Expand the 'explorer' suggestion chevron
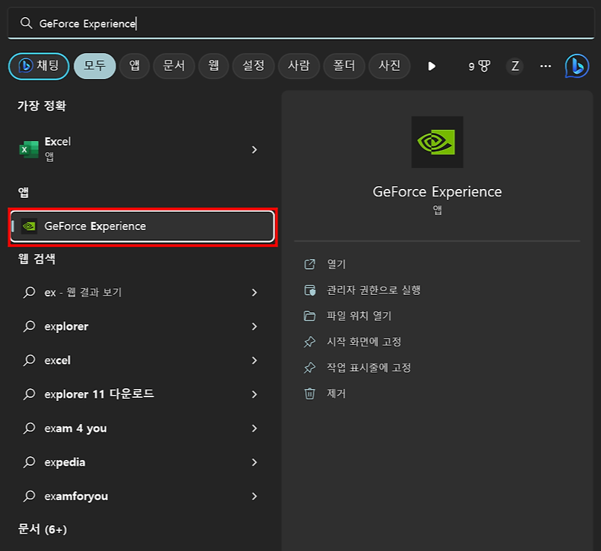 tap(254, 326)
